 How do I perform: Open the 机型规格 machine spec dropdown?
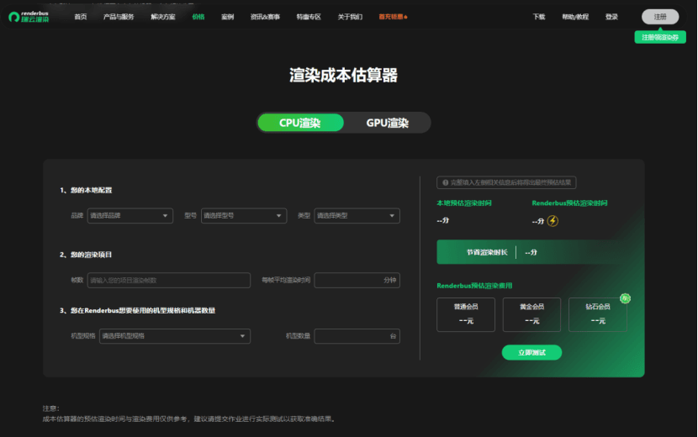point(175,336)
